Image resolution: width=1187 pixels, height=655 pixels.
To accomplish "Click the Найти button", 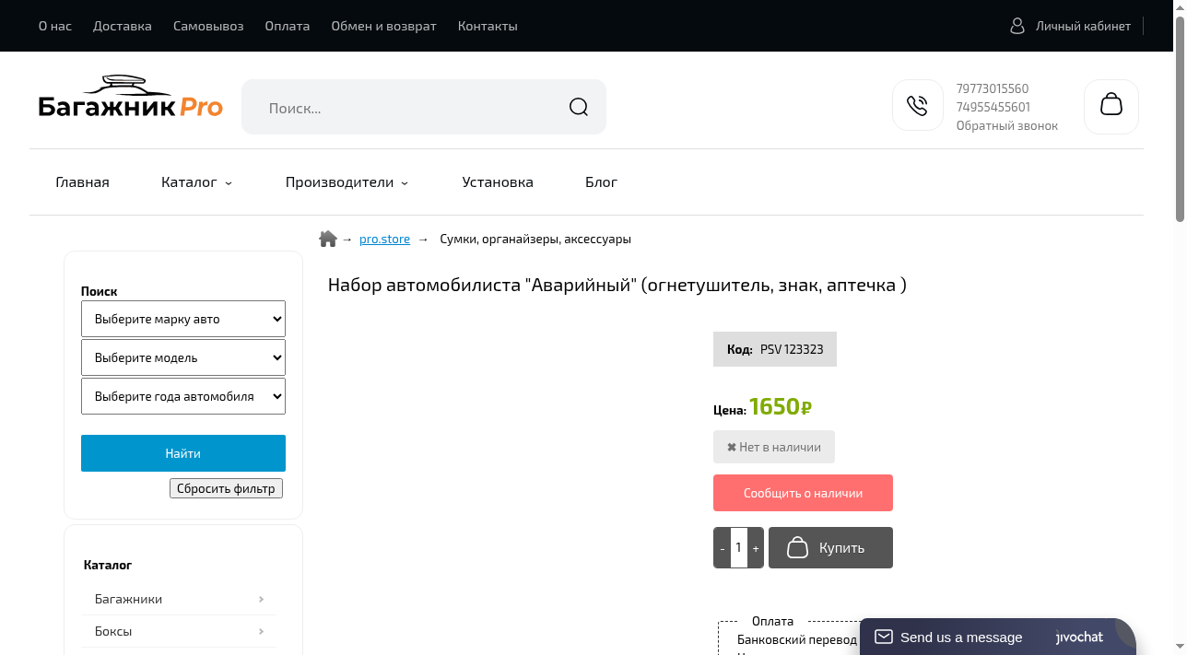I will (x=183, y=453).
